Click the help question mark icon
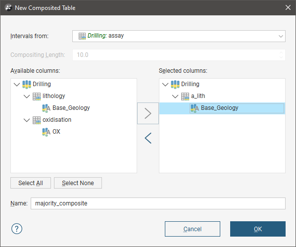This screenshot has width=296, height=247. coord(17,229)
